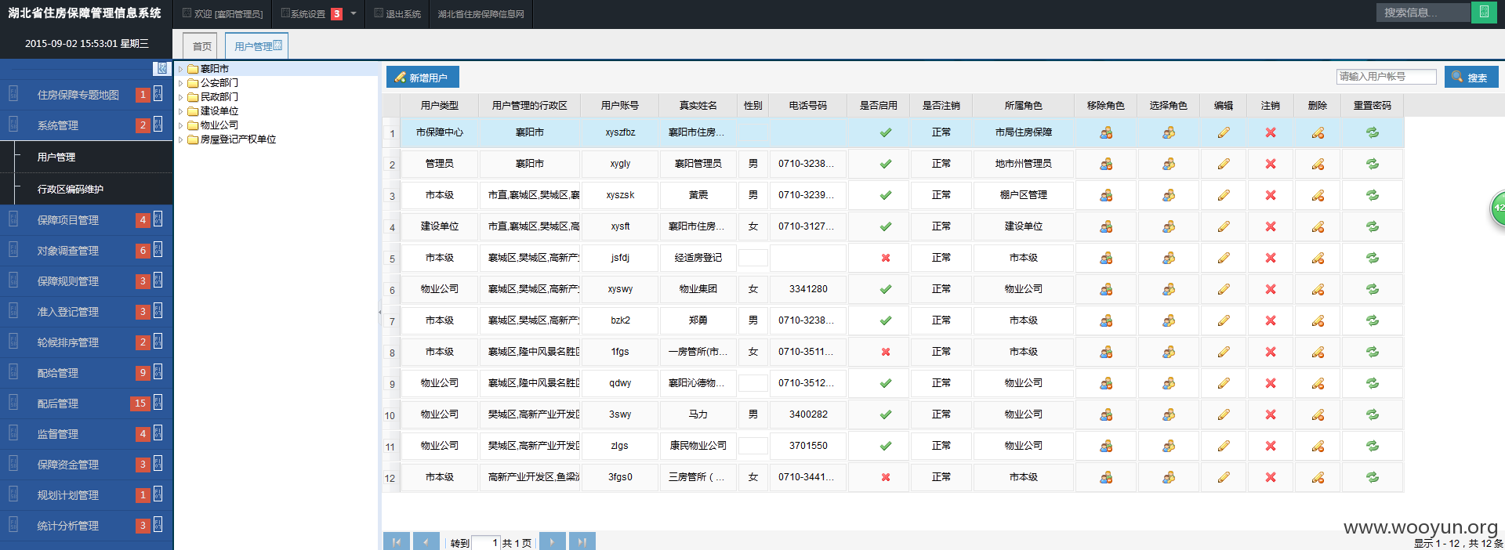Viewport: 1505px width, 550px height.
Task: Click select-role icon for 1fgs row
Action: (1169, 352)
